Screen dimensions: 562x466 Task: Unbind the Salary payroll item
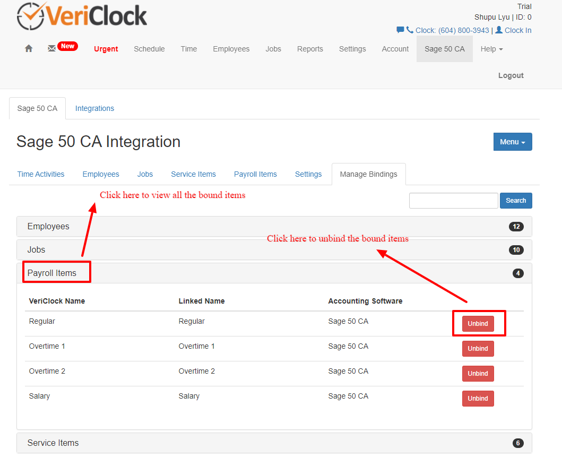(x=478, y=399)
